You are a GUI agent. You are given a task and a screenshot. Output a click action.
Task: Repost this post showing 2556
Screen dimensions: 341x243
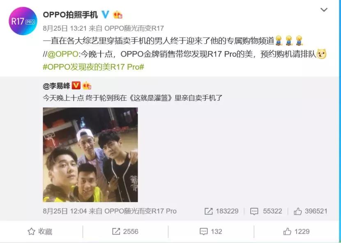point(125,232)
